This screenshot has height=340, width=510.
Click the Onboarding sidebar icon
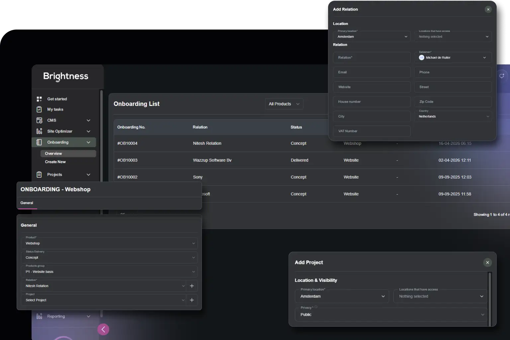(x=39, y=142)
